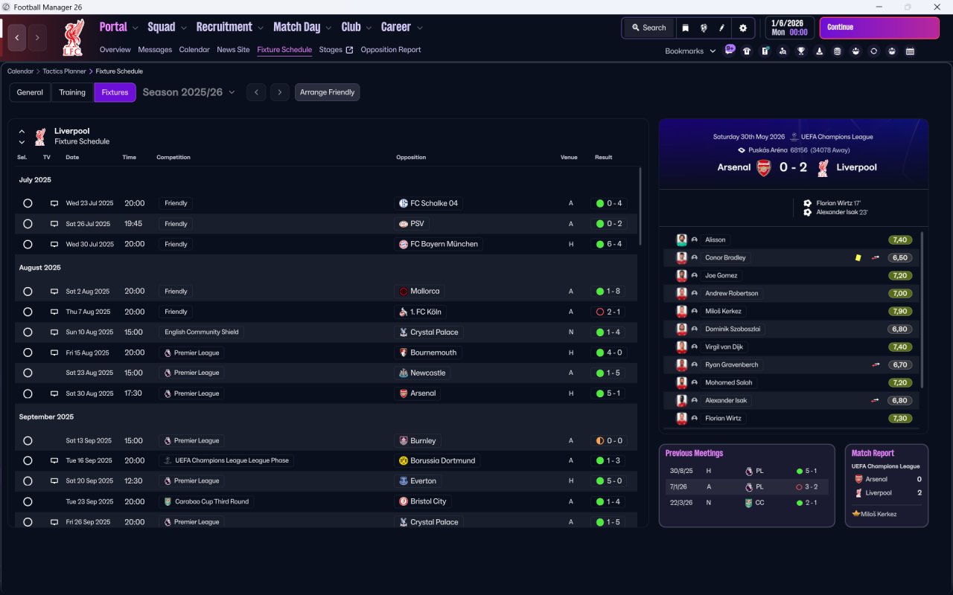Switch to the Messages tab
The height and width of the screenshot is (595, 953).
(155, 50)
